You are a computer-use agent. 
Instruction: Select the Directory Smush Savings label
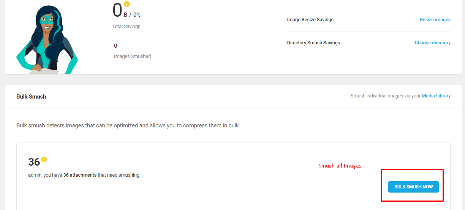[x=313, y=43]
